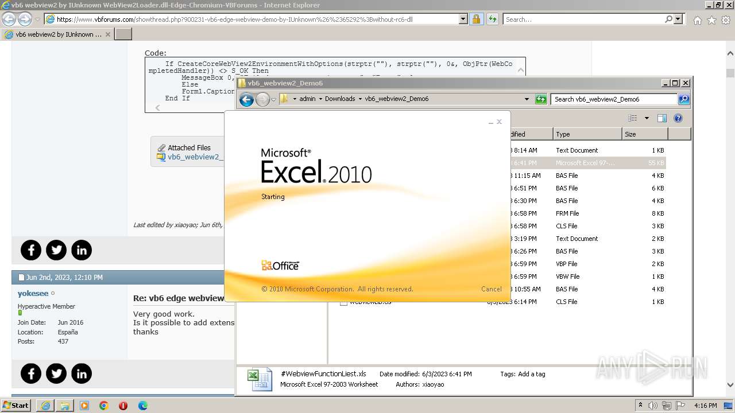Open the IE address bar dropdown arrow

(463, 19)
